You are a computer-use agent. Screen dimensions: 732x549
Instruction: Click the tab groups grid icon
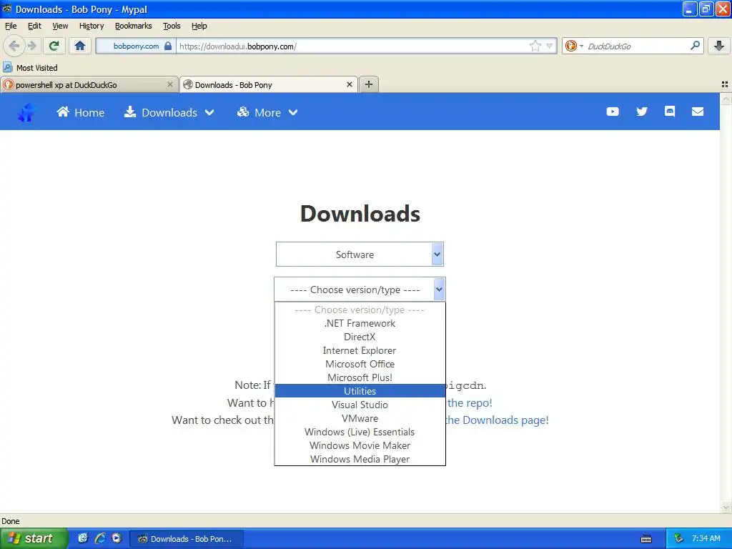coord(725,84)
